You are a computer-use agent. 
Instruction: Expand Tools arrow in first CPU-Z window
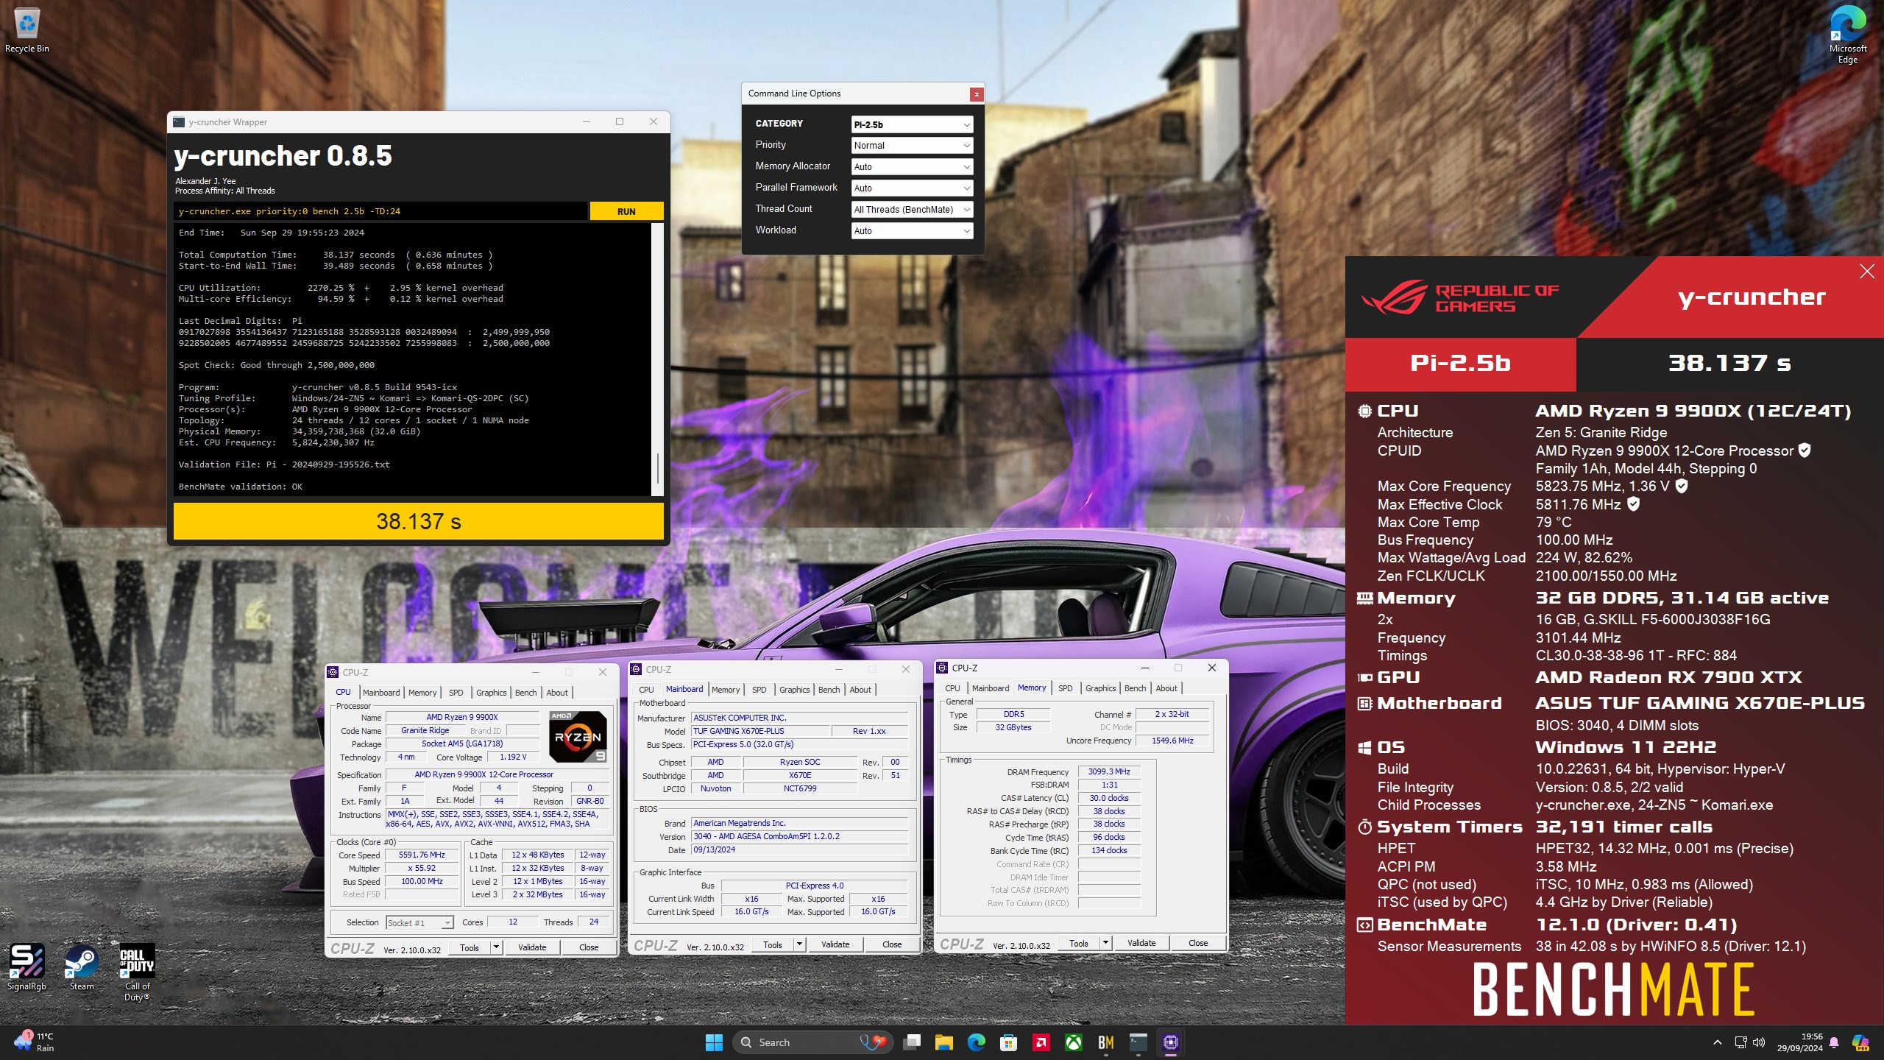tap(496, 947)
